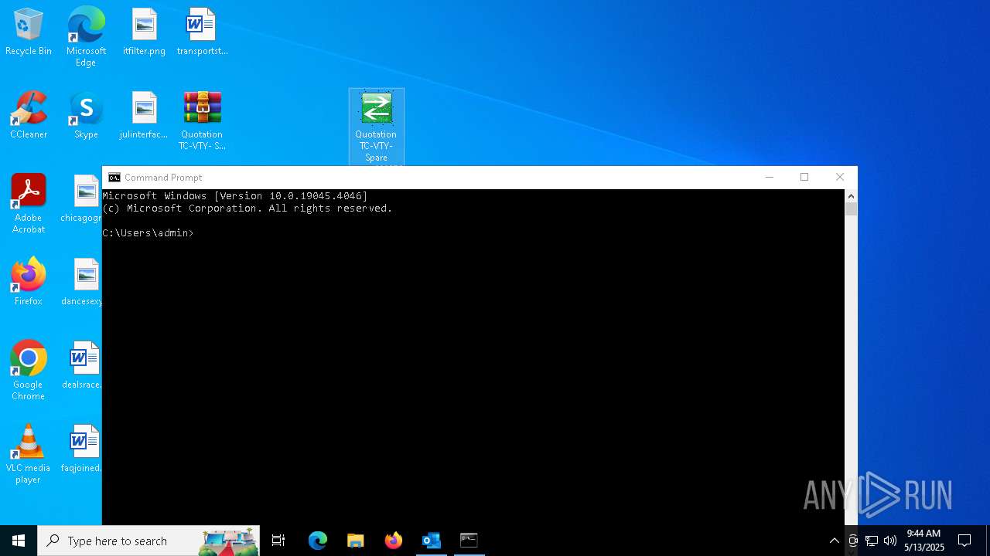Select the Firefox desktop shortcut
The image size is (990, 556).
click(x=29, y=283)
